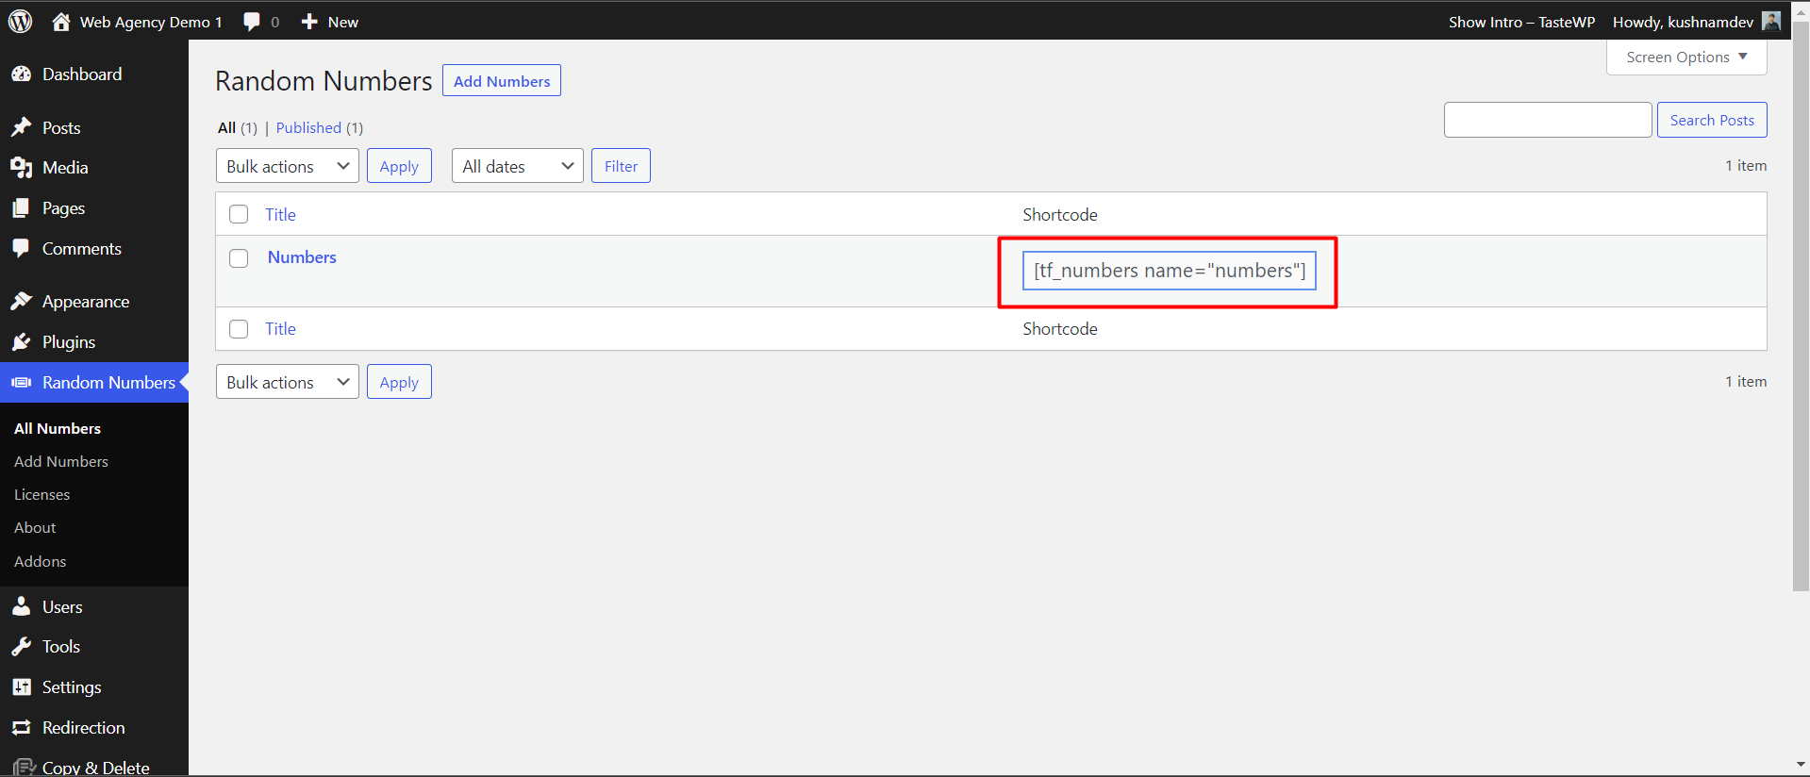
Task: Click the Pages icon in sidebar
Action: pyautogui.click(x=22, y=208)
